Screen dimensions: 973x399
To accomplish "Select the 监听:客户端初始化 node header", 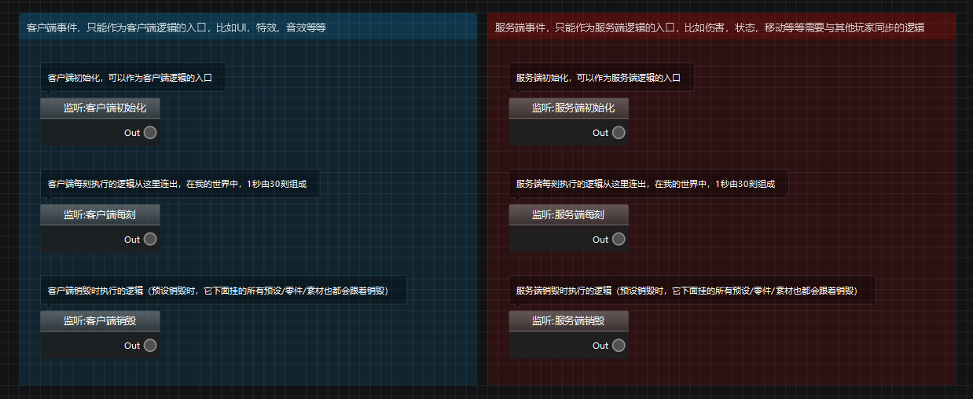I will (100, 108).
